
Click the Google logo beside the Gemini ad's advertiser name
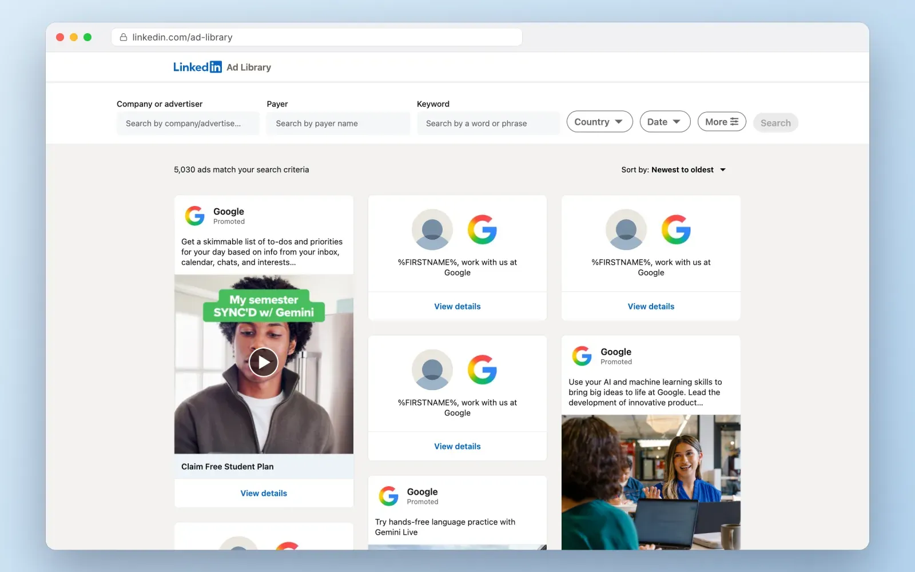click(195, 216)
